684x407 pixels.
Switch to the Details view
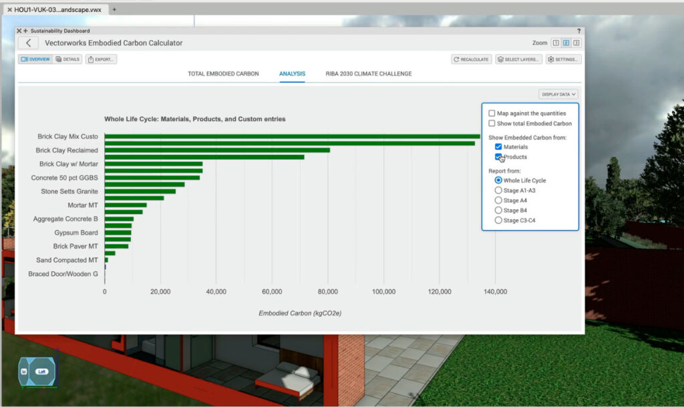(x=67, y=59)
